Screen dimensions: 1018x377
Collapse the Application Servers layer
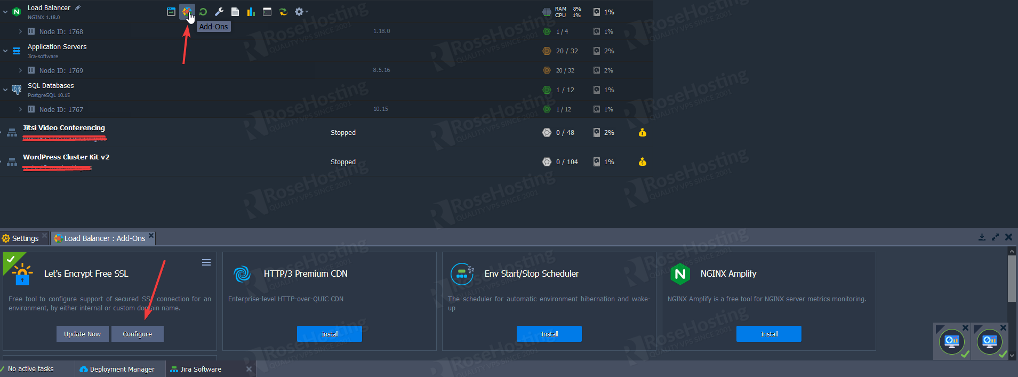(5, 51)
